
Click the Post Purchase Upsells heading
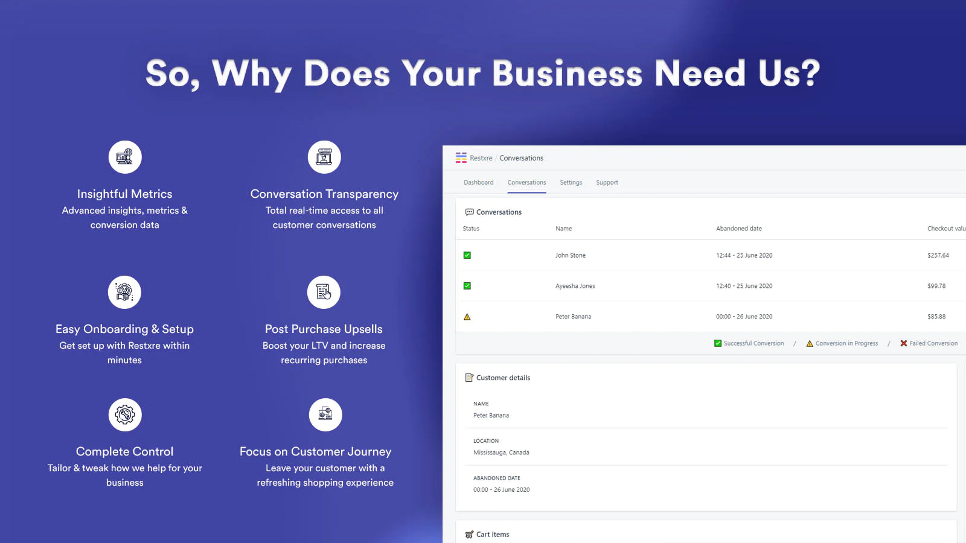click(x=324, y=329)
